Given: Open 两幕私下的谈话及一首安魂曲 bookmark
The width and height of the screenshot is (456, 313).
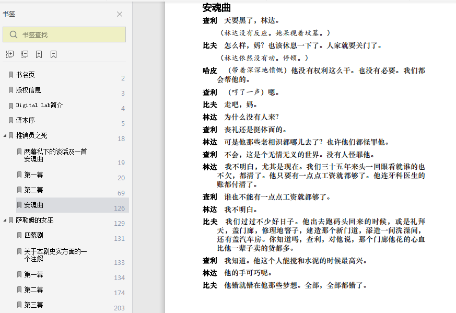Looking at the screenshot, I should (x=55, y=155).
